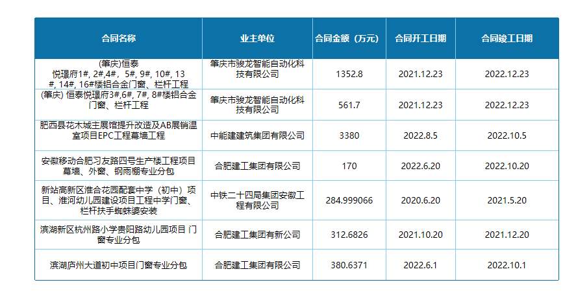Select contract 肥西县花木城主展馆提升改造
The width and height of the screenshot is (576, 302).
coord(119,130)
